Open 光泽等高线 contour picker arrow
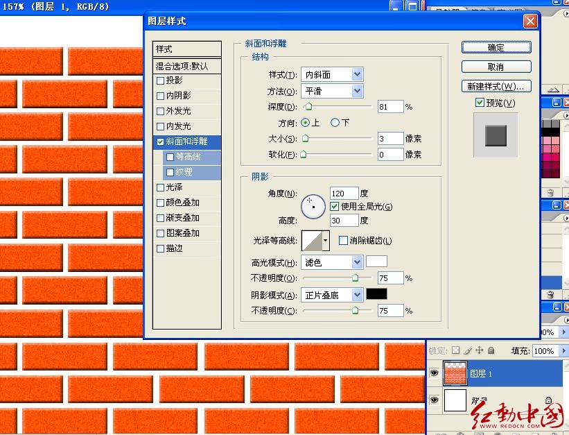The width and height of the screenshot is (569, 435). point(326,241)
